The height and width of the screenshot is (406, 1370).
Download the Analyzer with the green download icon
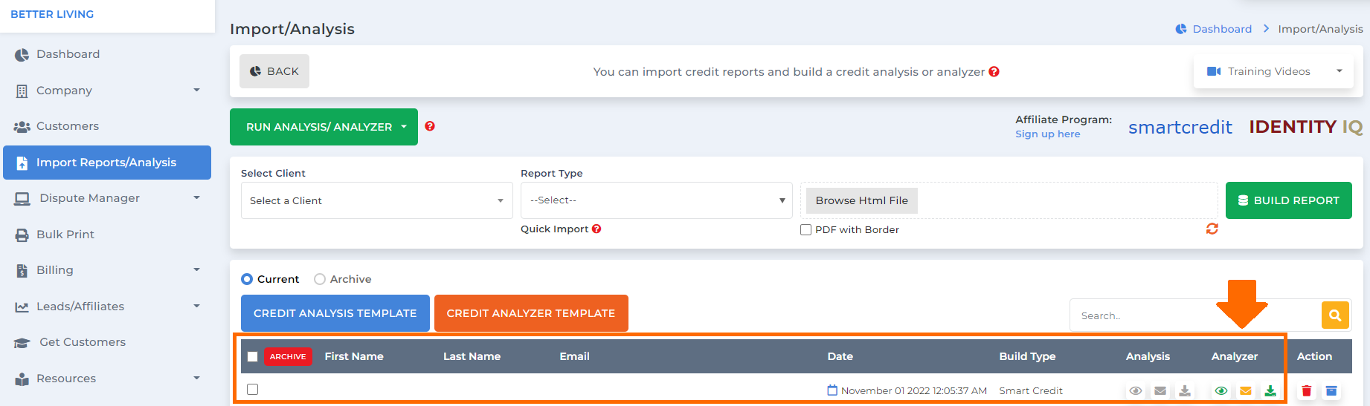(1270, 390)
